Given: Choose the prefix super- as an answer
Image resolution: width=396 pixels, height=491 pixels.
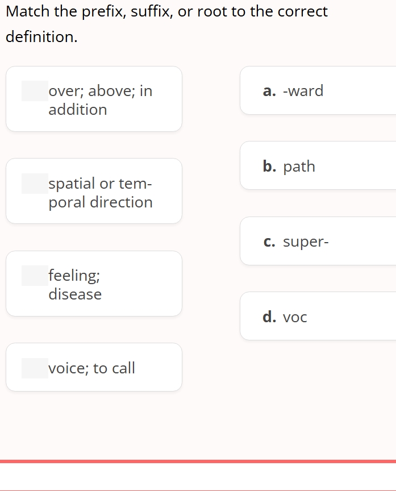Looking at the screenshot, I should click(x=318, y=241).
